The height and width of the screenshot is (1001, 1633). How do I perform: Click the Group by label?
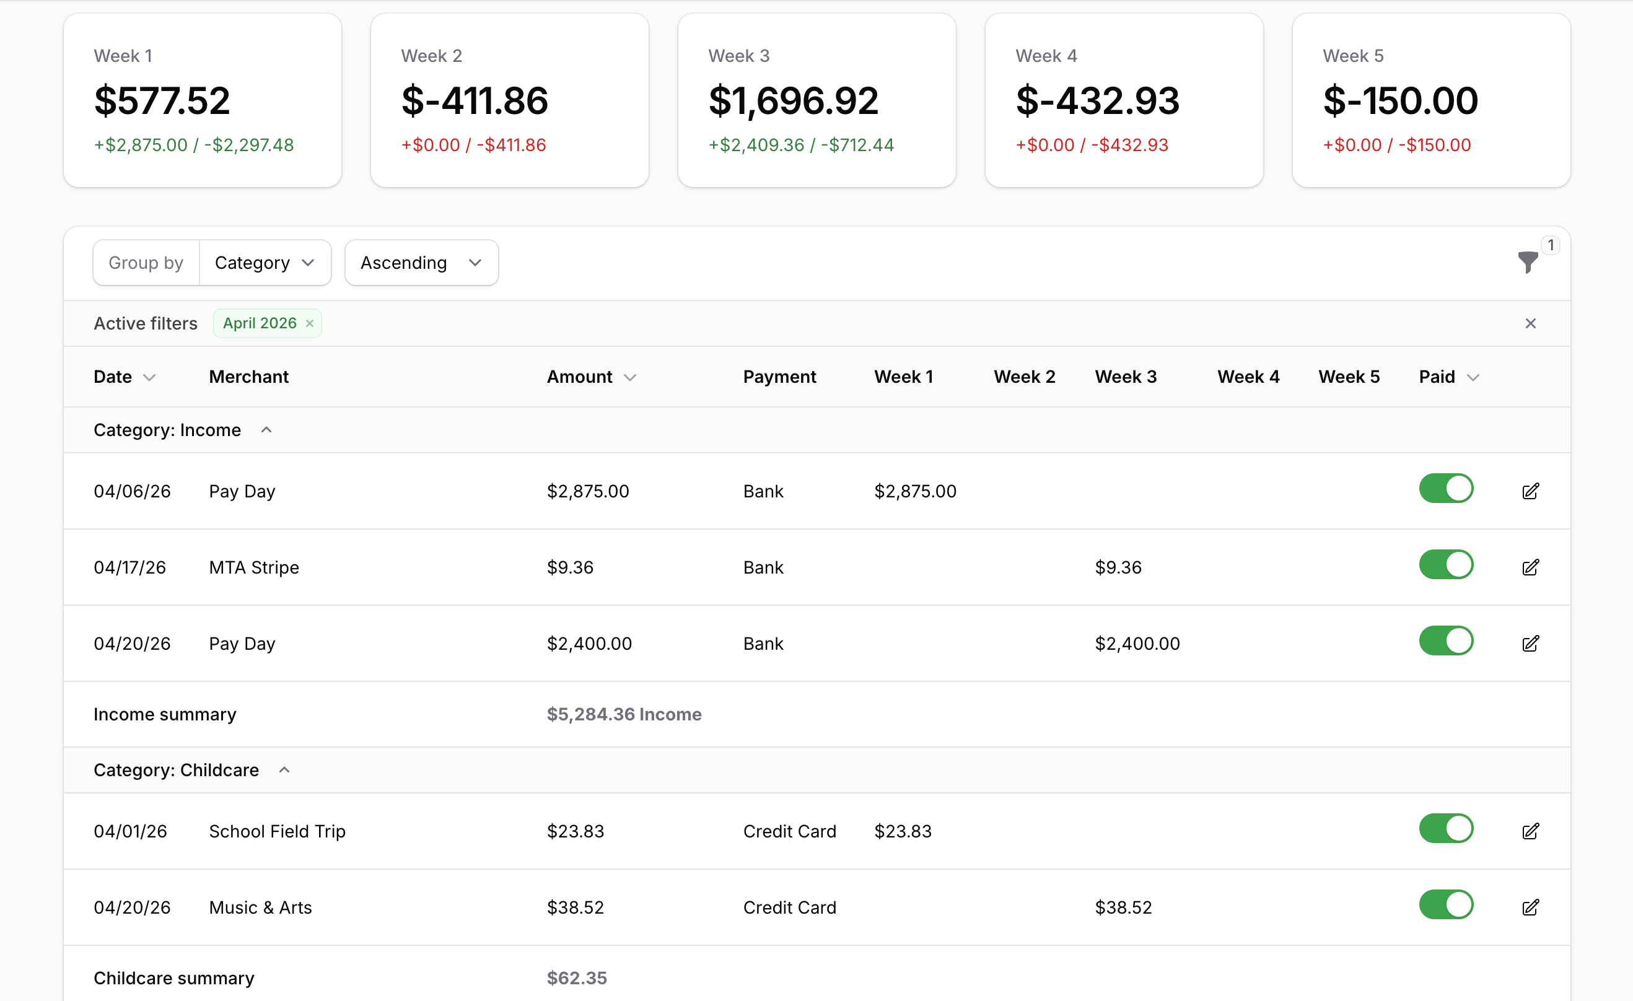(146, 263)
